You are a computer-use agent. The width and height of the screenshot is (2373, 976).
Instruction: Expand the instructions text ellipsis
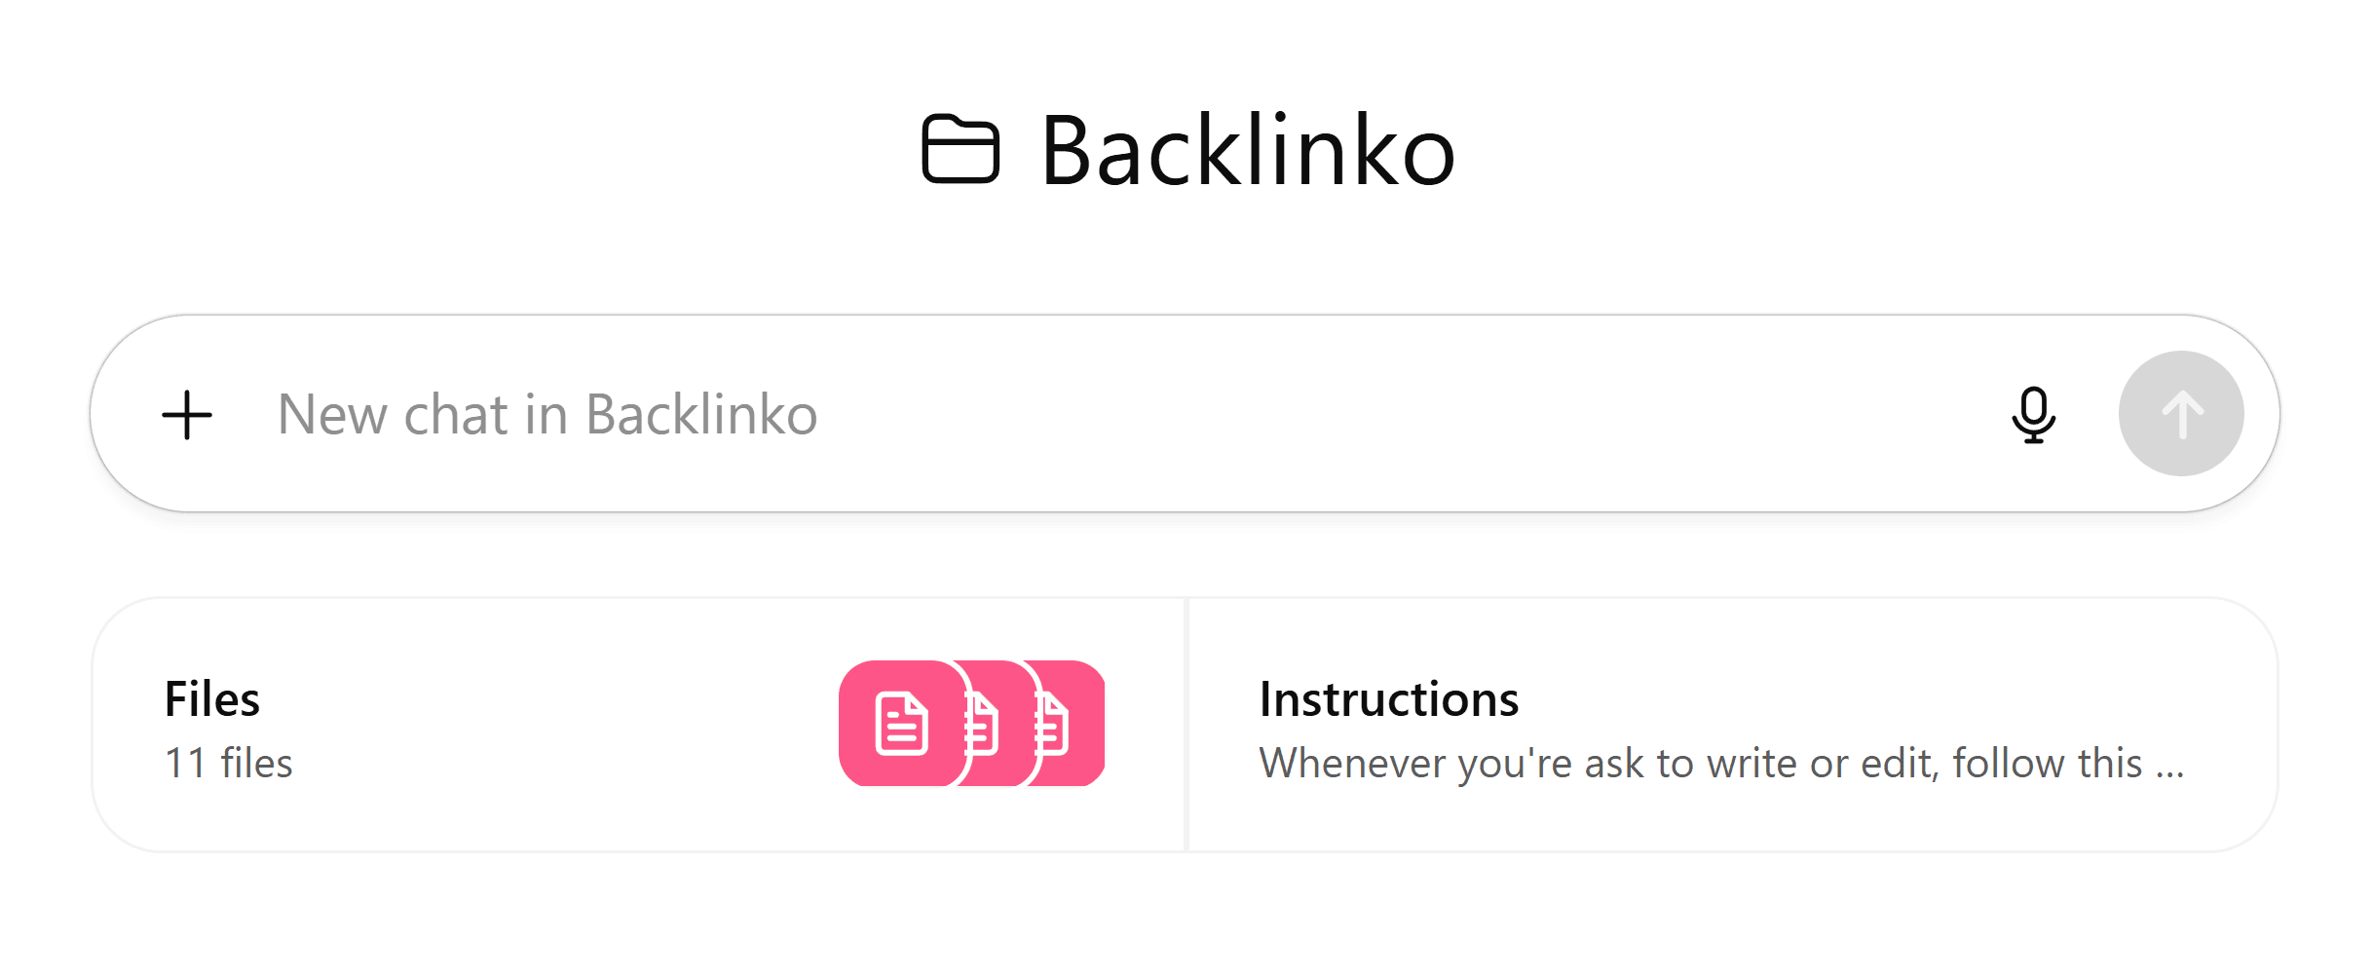tap(2170, 771)
